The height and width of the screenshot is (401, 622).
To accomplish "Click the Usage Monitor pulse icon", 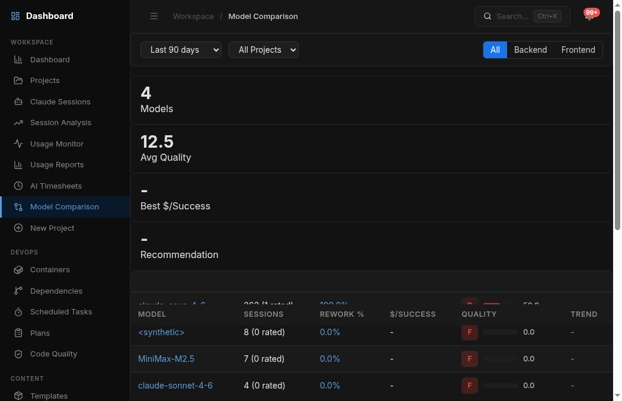I will click(18, 144).
